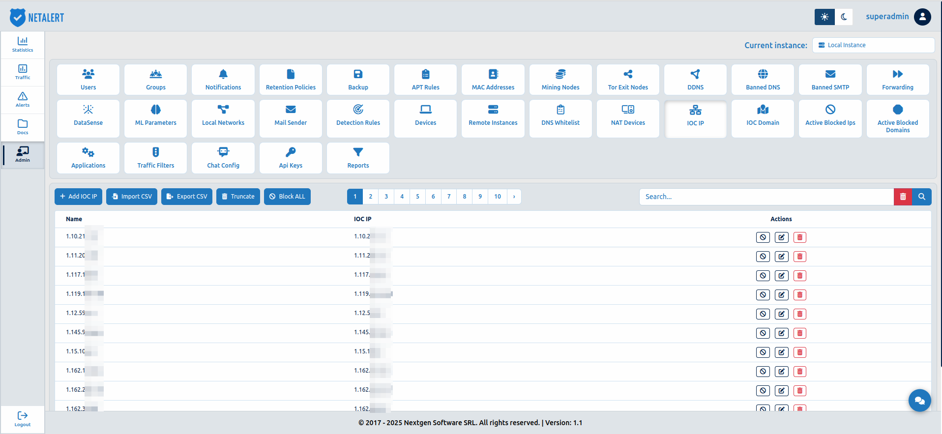Block the 1.12.59 row IP
The width and height of the screenshot is (942, 434).
(763, 314)
